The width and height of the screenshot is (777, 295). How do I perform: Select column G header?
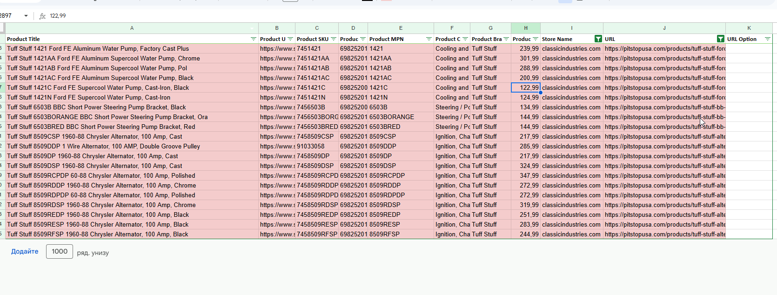[x=490, y=28]
